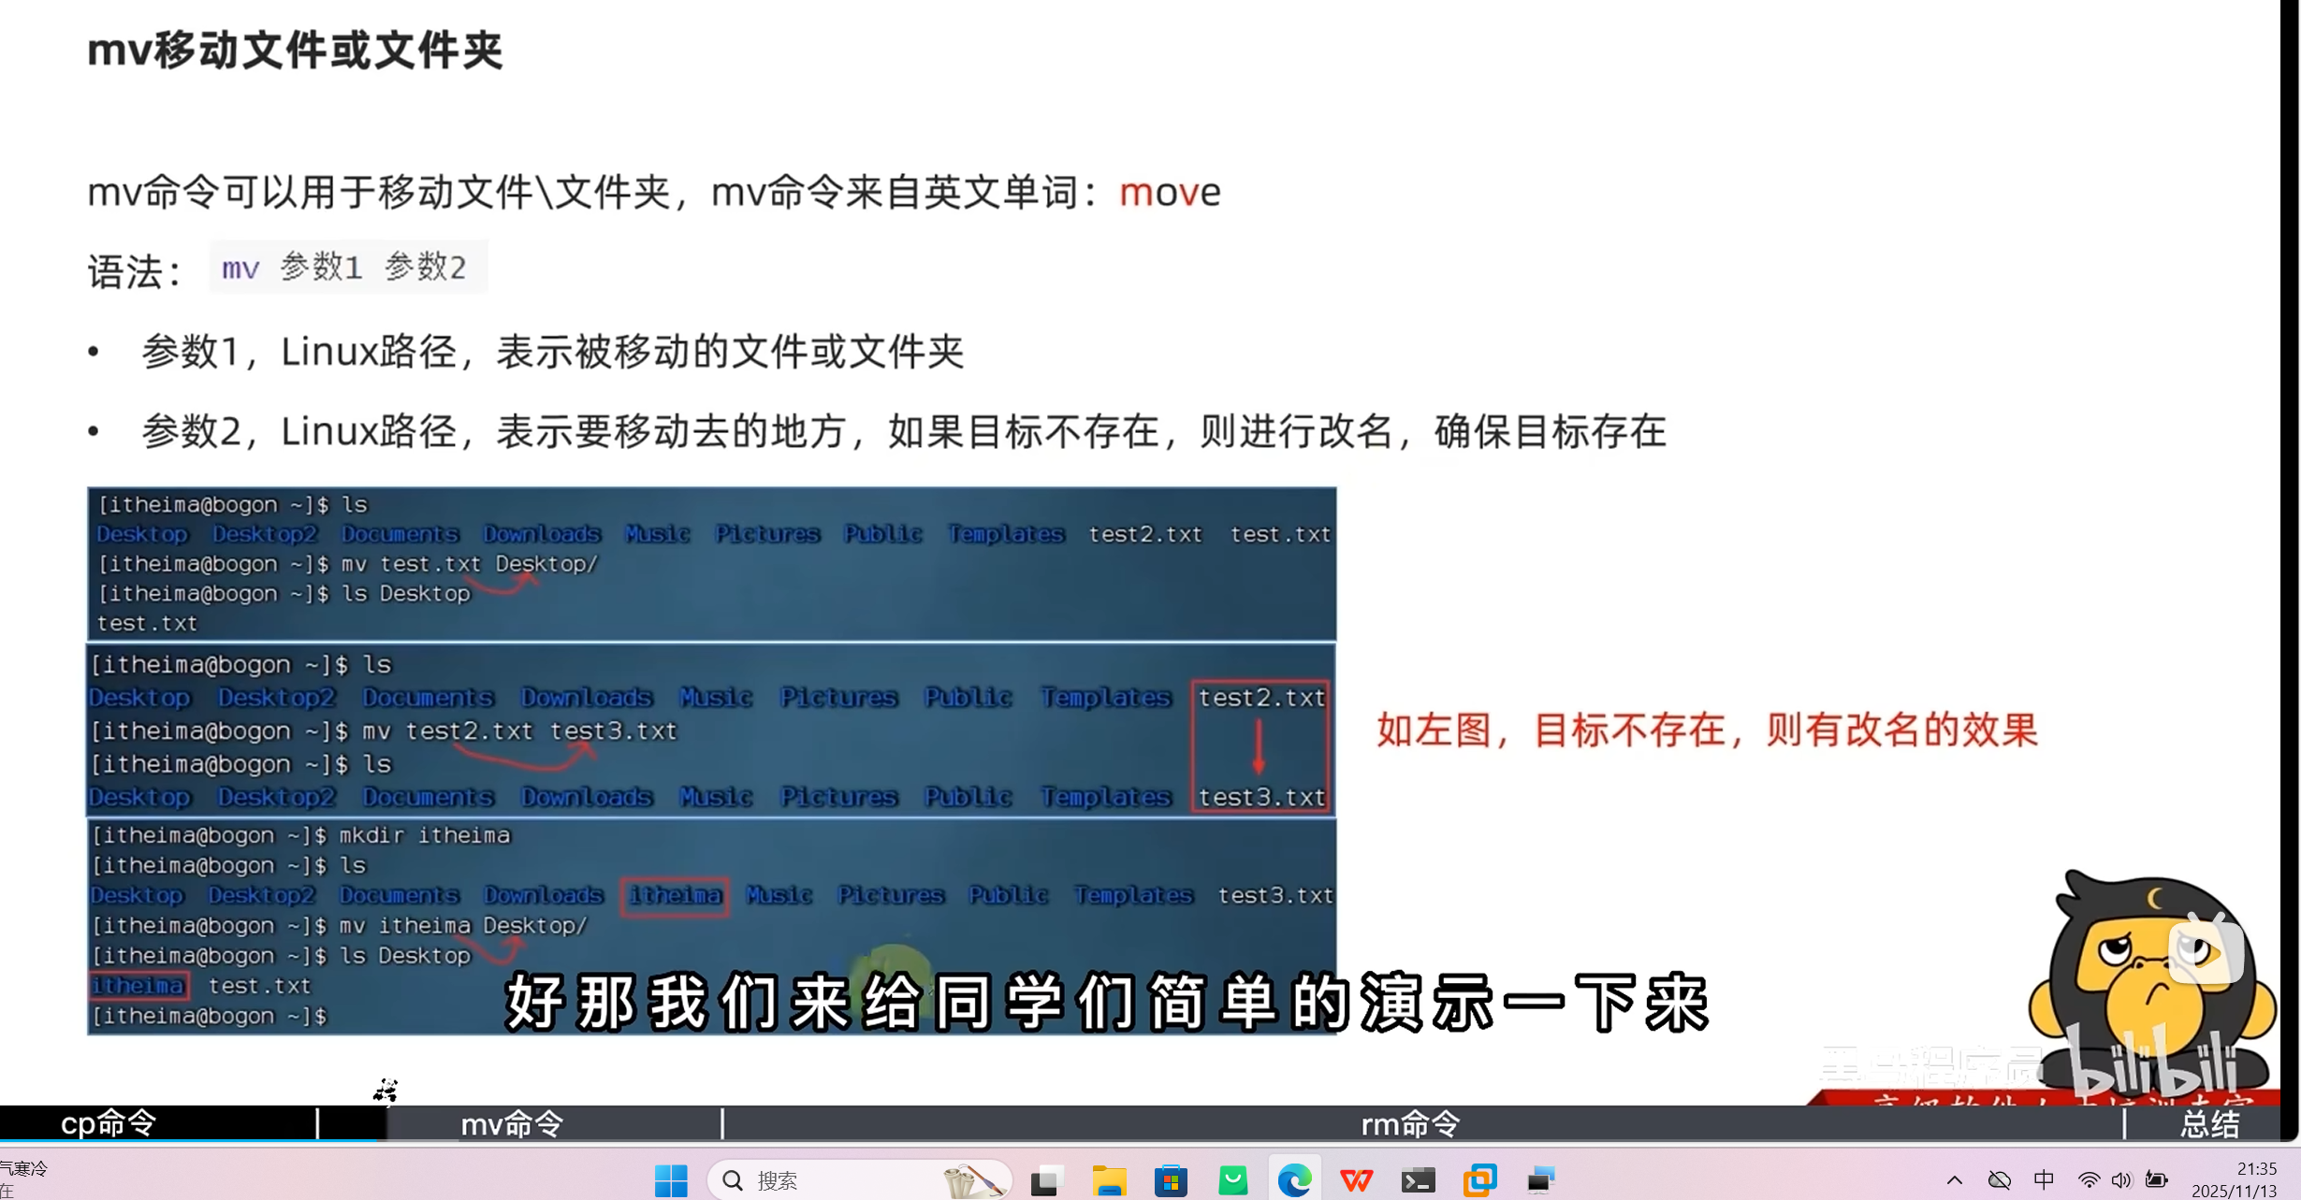2301x1200 pixels.
Task: Open File Explorer from taskbar
Action: (1109, 1180)
